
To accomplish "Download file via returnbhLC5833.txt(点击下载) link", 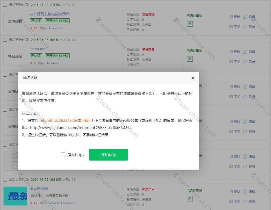I will coord(65,120).
